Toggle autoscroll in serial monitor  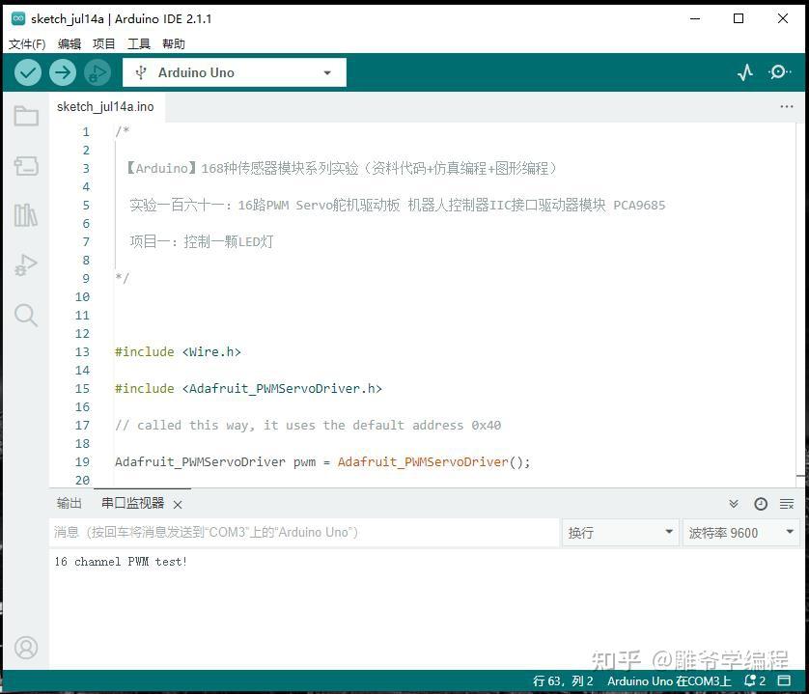(734, 504)
